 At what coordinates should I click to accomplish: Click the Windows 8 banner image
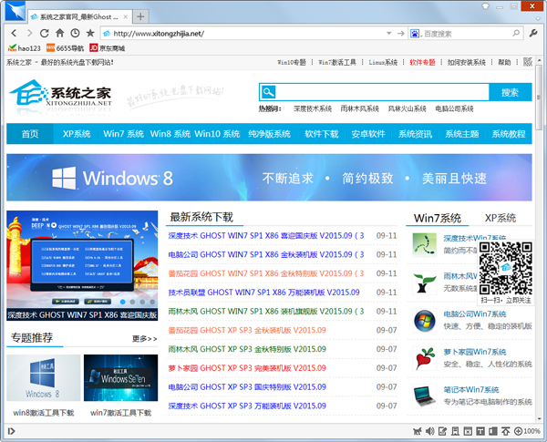pos(270,177)
